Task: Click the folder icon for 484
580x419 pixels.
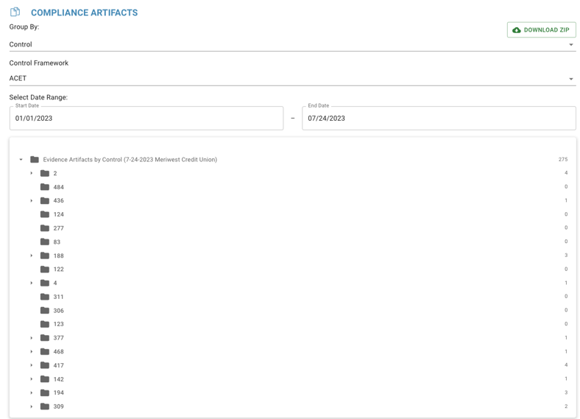Action: point(45,187)
